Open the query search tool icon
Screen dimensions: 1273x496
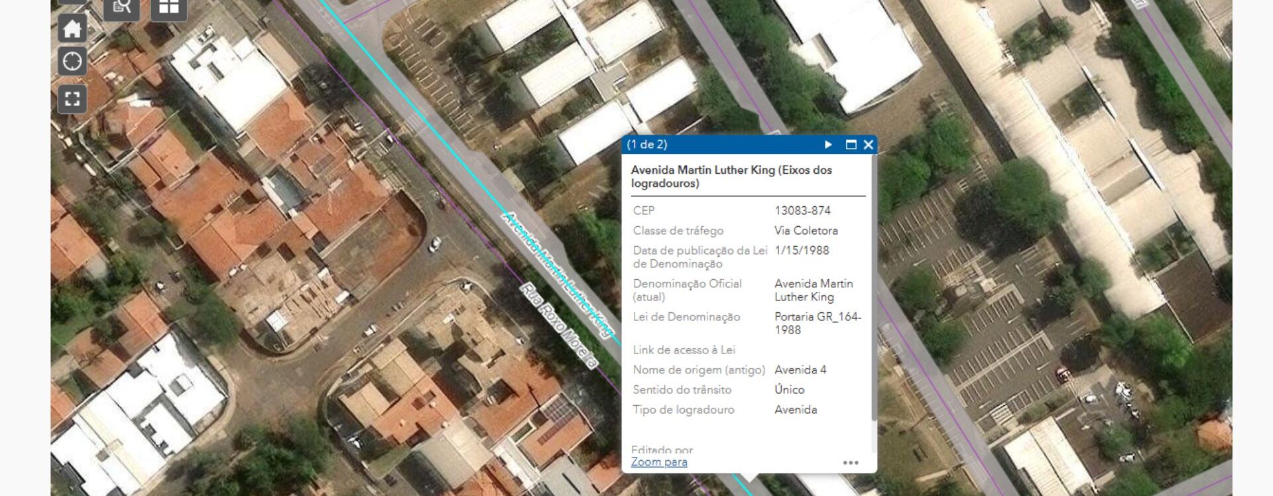pos(121,8)
